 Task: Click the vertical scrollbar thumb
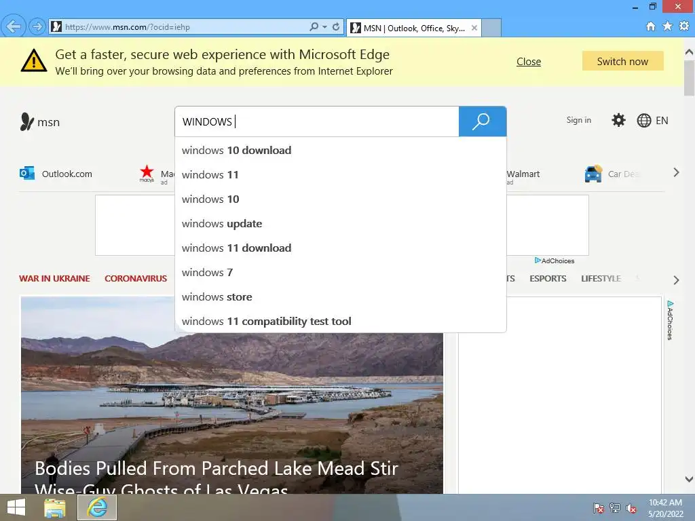coord(690,78)
